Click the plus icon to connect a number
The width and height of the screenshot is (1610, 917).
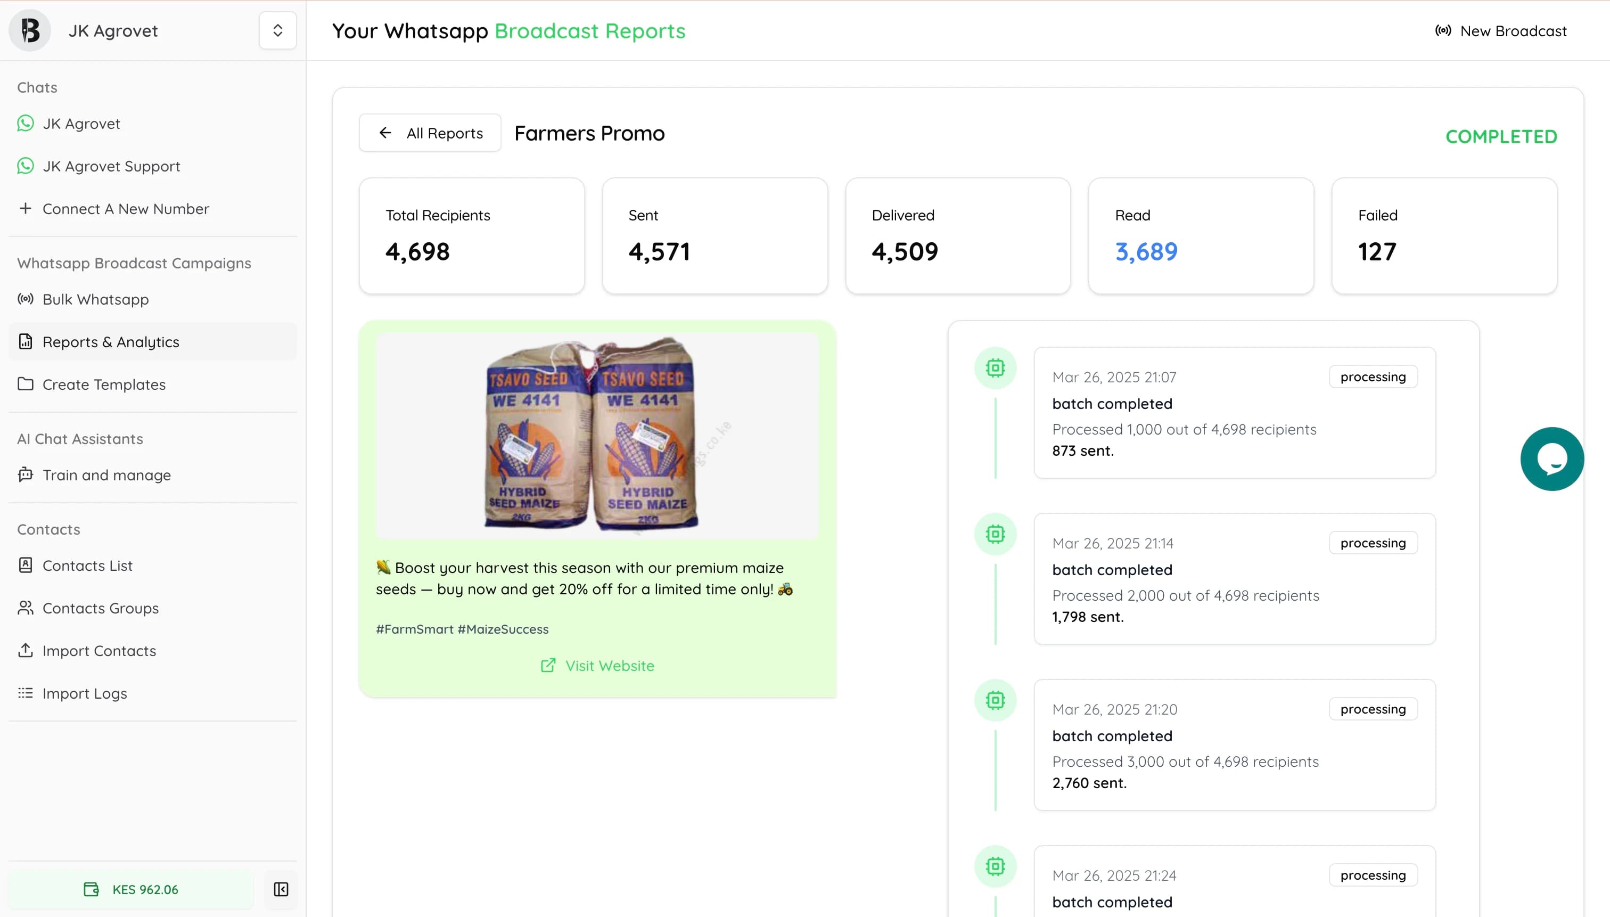tap(25, 208)
